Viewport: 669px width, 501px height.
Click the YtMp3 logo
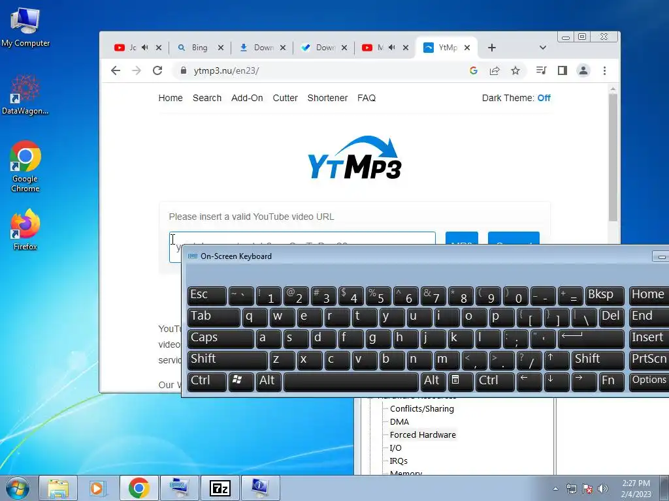(355, 158)
